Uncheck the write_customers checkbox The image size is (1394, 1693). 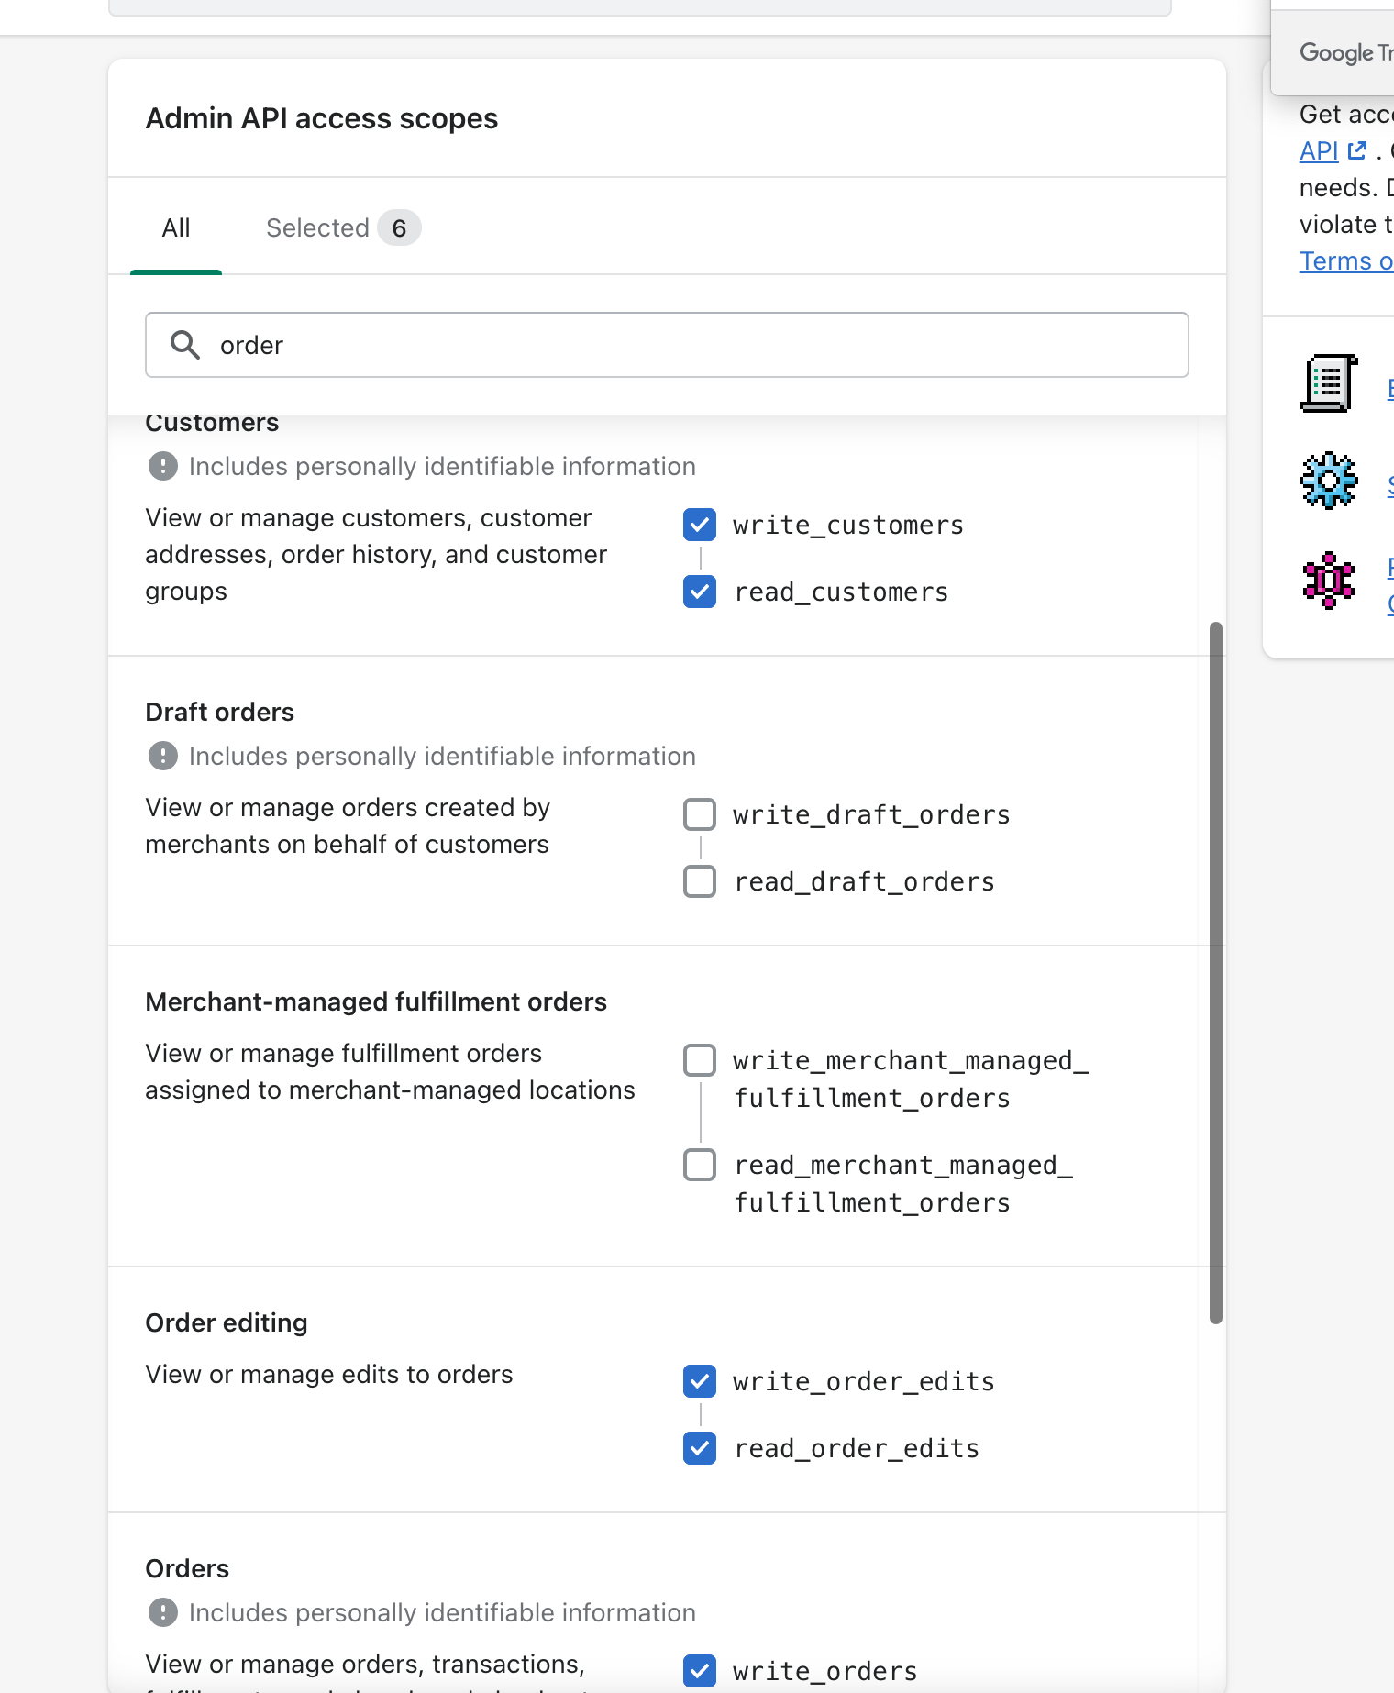700,525
